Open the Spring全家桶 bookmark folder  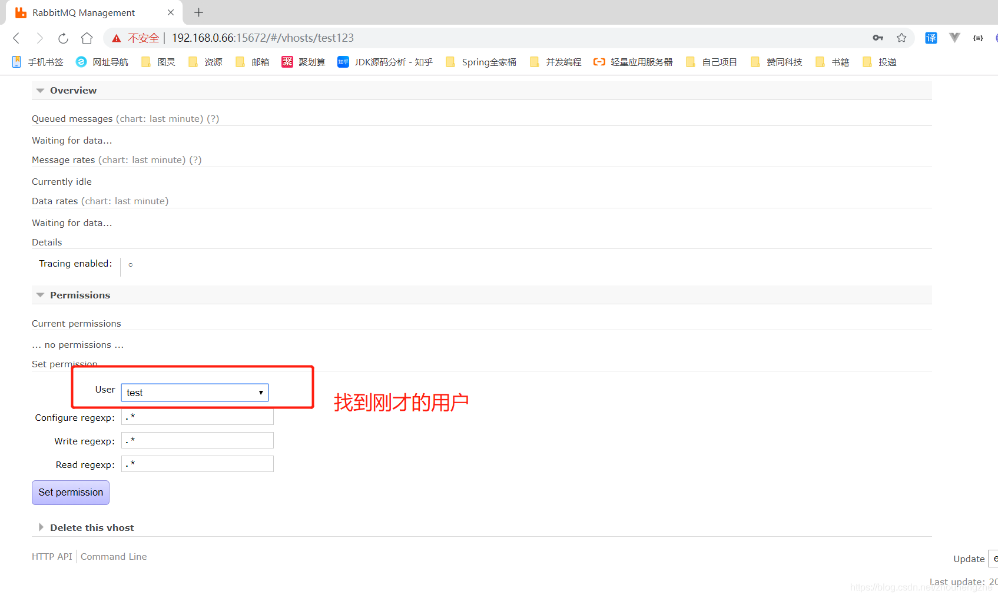[481, 62]
